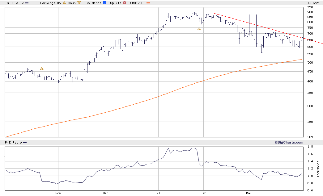This screenshot has width=323, height=196.
Task: Click the 1.8 P/E axis label
Action: (310, 146)
